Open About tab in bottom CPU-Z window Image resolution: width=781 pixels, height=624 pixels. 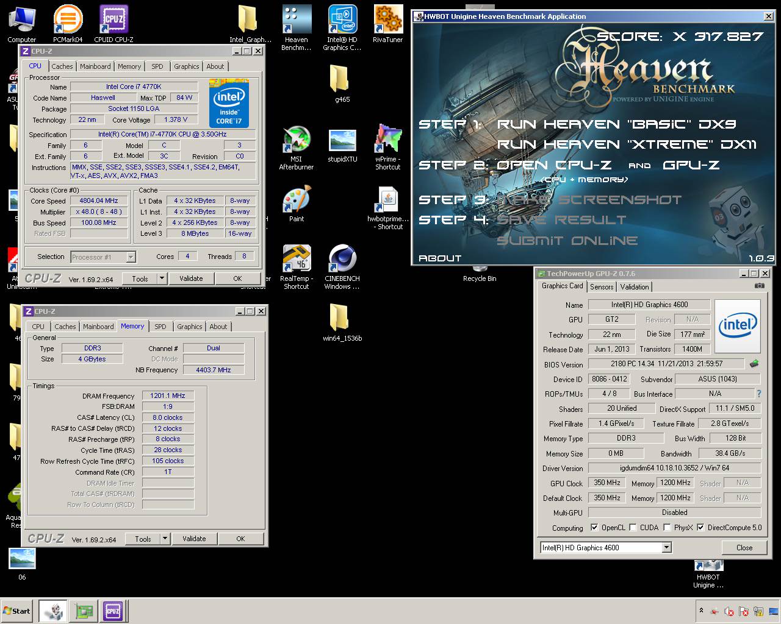218,327
